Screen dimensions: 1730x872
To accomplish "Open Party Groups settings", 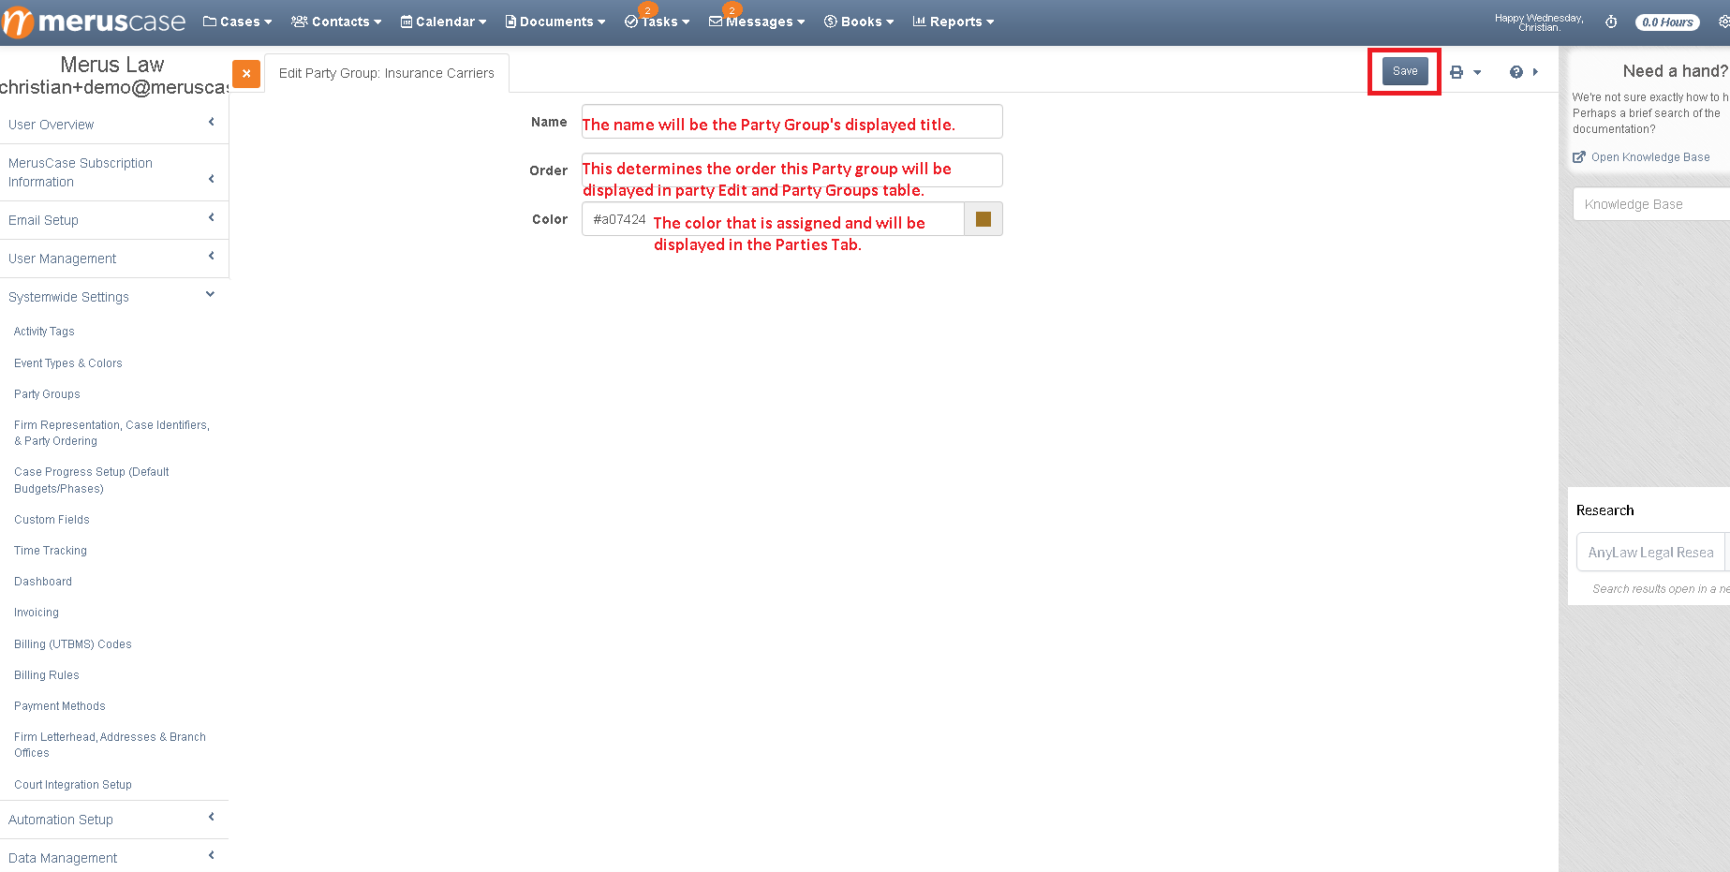I will coord(47,394).
